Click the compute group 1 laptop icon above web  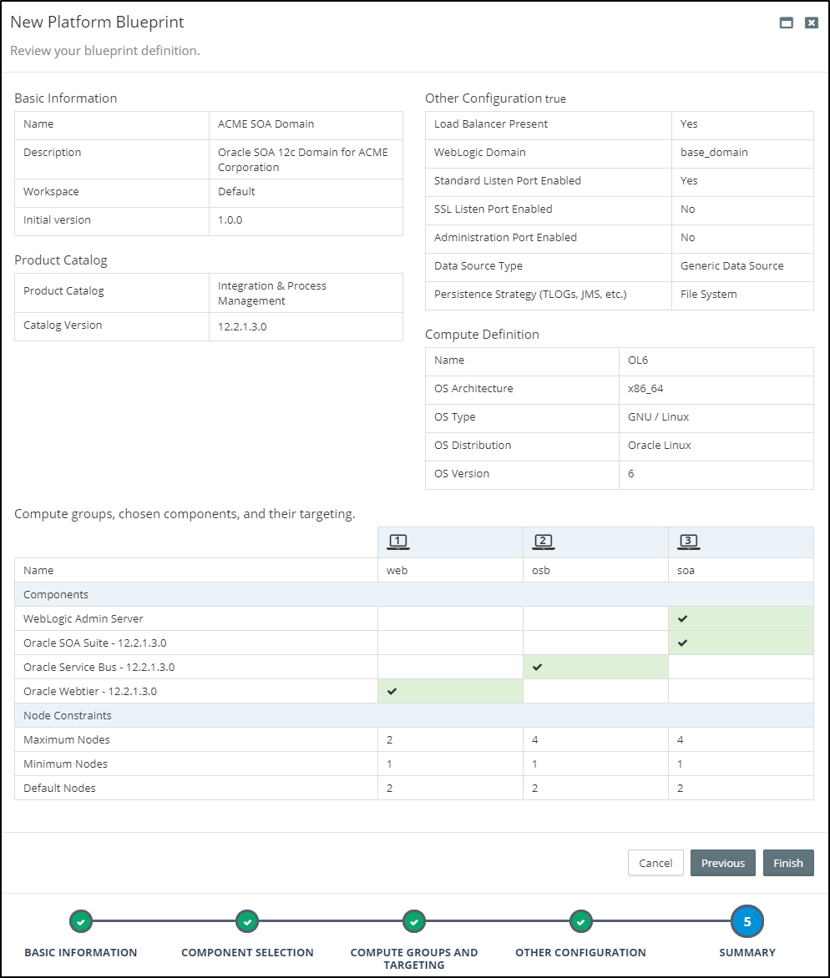click(397, 542)
